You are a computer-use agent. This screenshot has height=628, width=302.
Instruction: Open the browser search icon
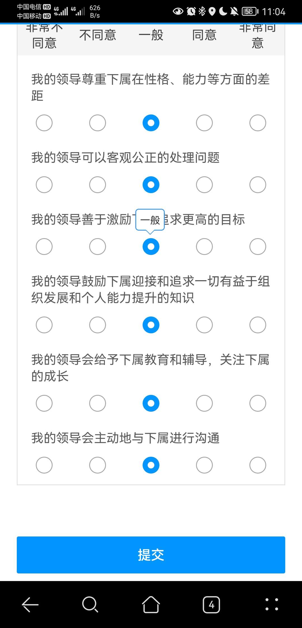click(x=90, y=604)
